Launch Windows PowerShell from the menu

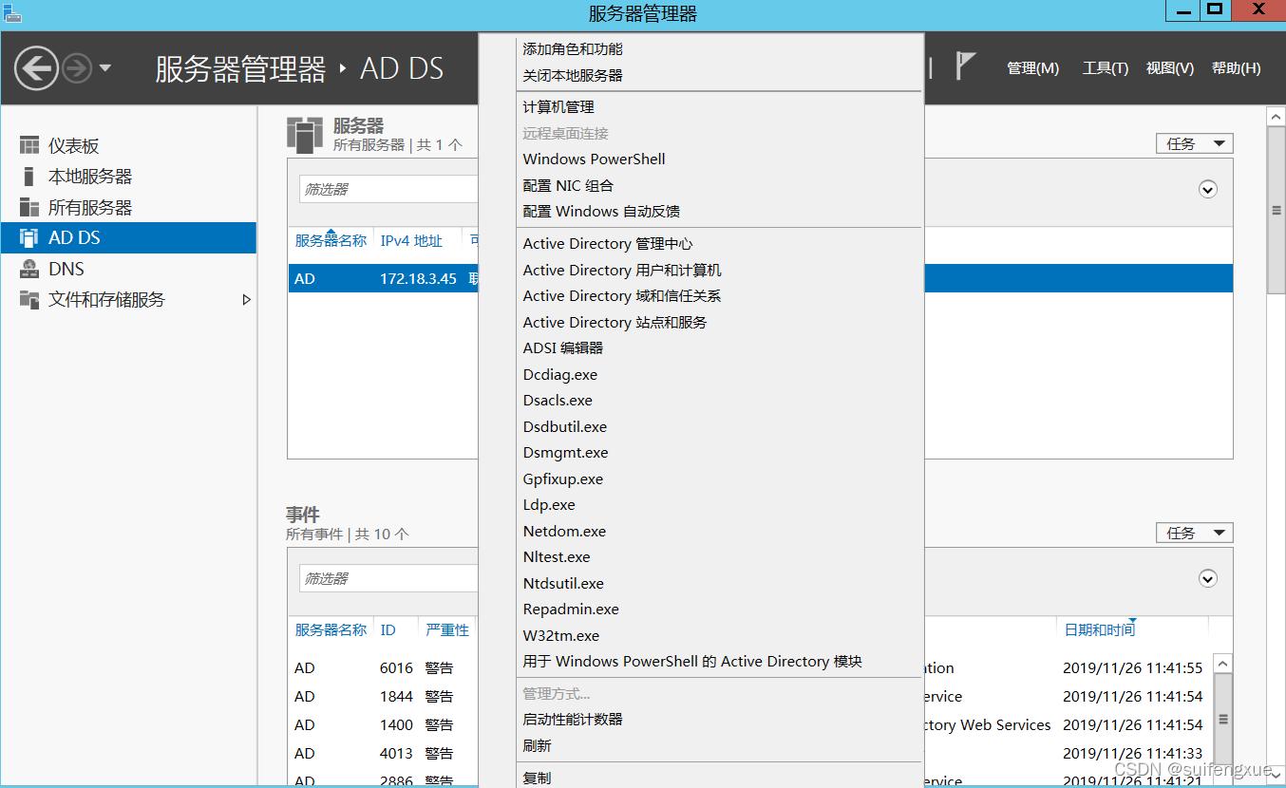(593, 159)
